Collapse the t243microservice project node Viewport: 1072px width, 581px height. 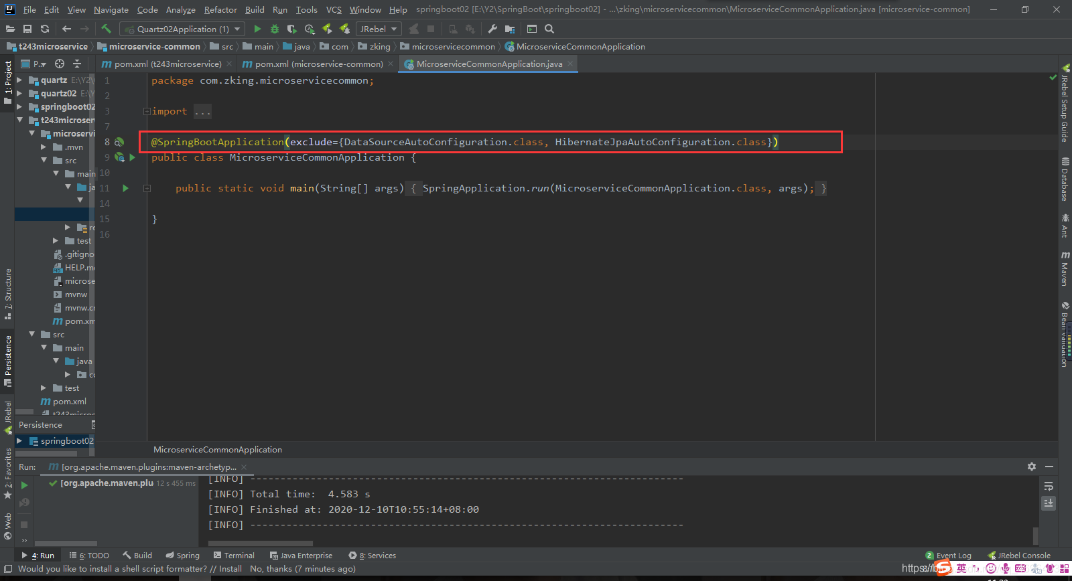19,120
